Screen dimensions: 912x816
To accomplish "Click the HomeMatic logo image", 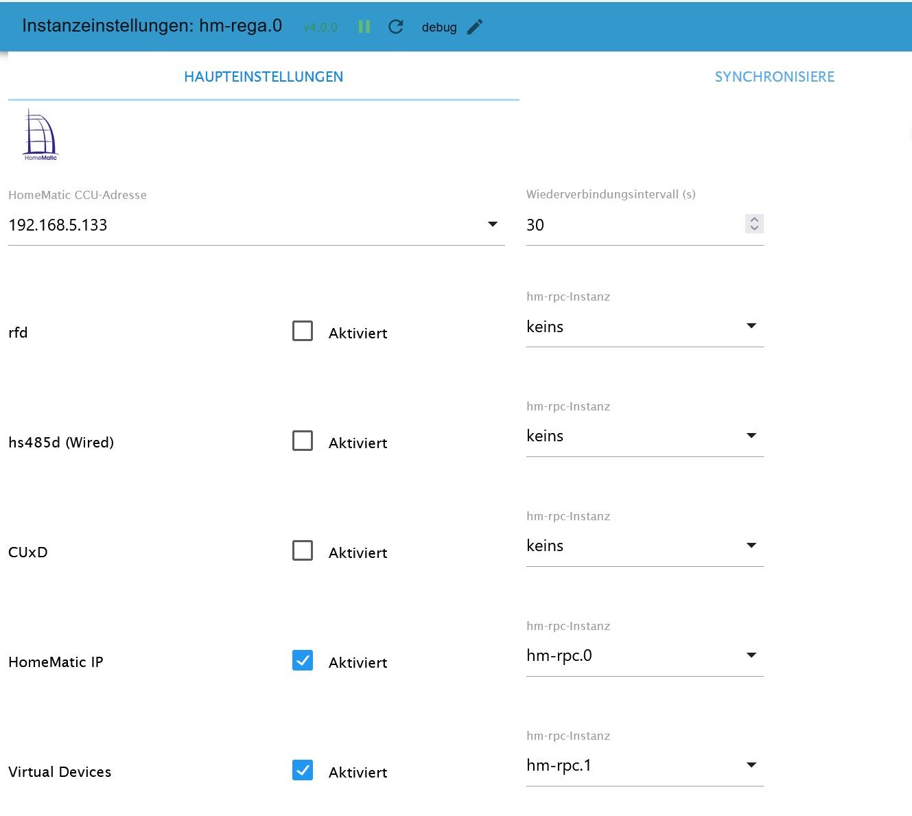I will (x=40, y=135).
